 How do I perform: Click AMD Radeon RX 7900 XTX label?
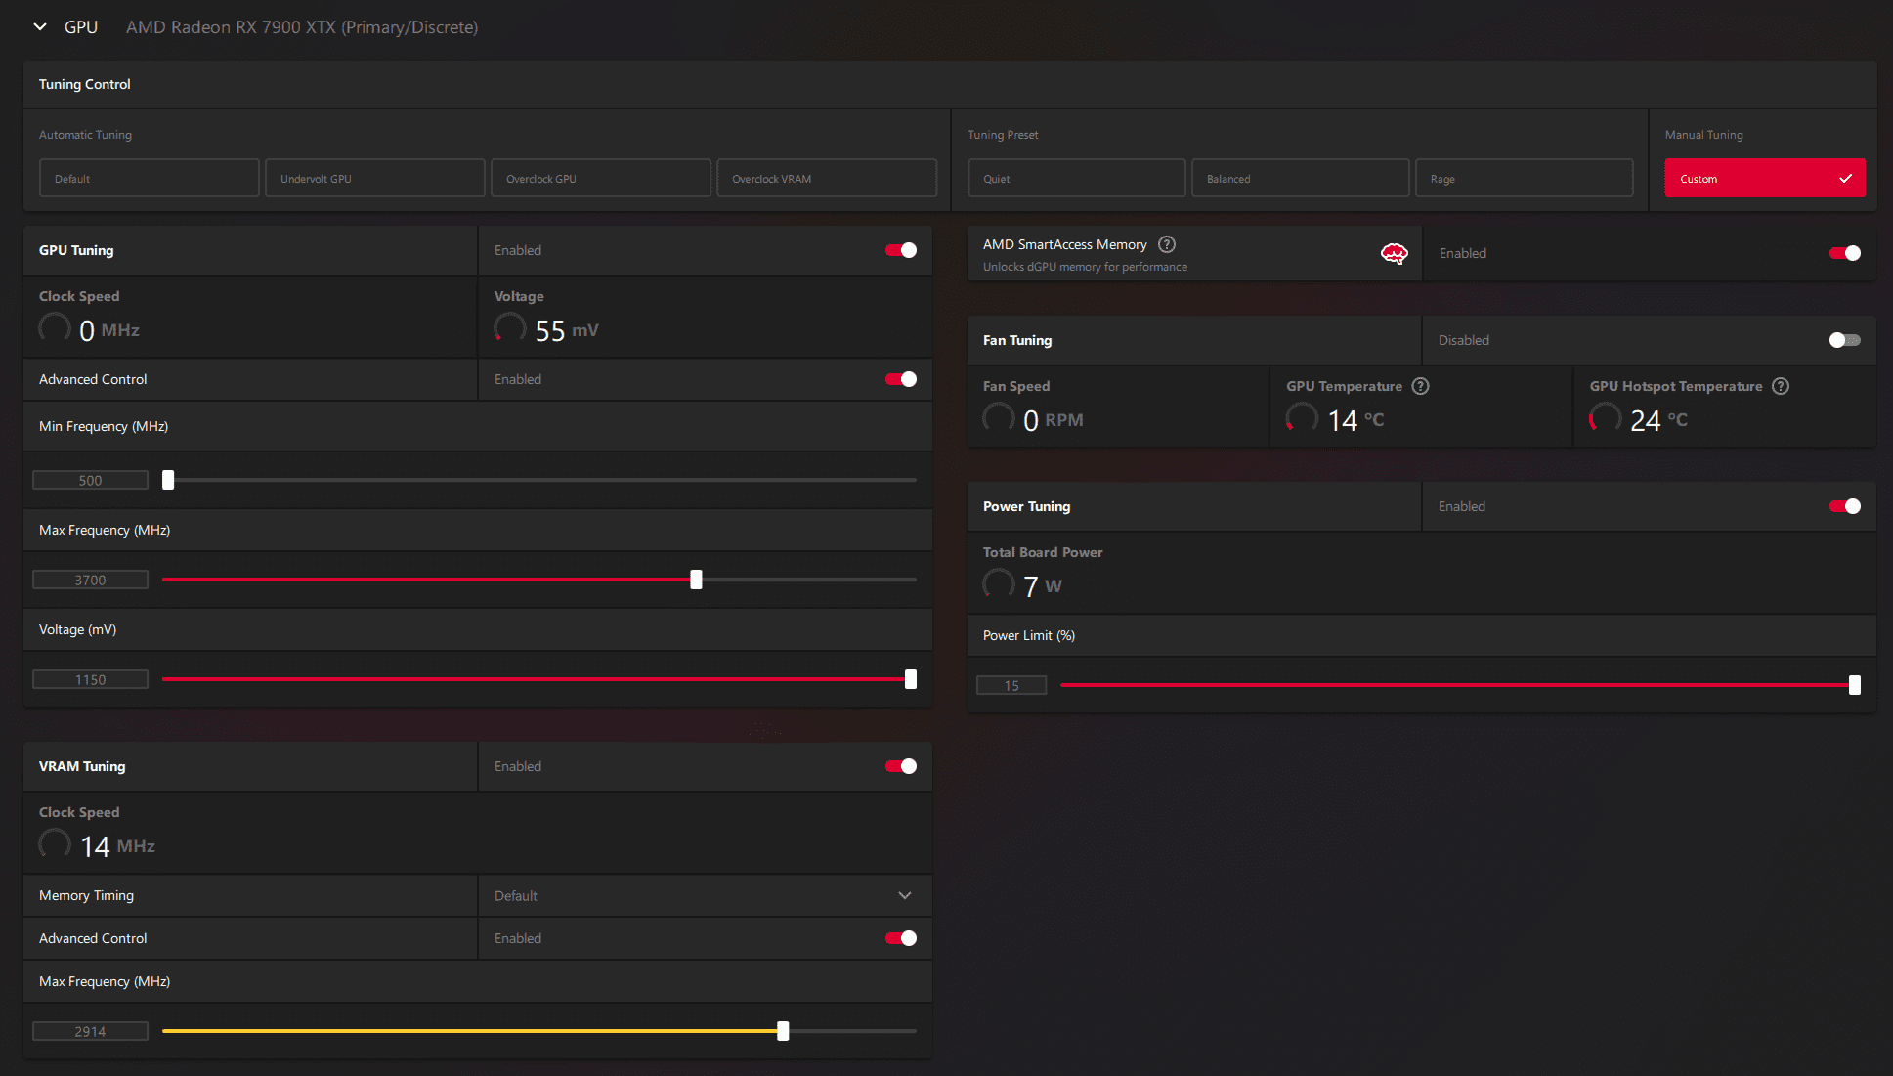(302, 27)
